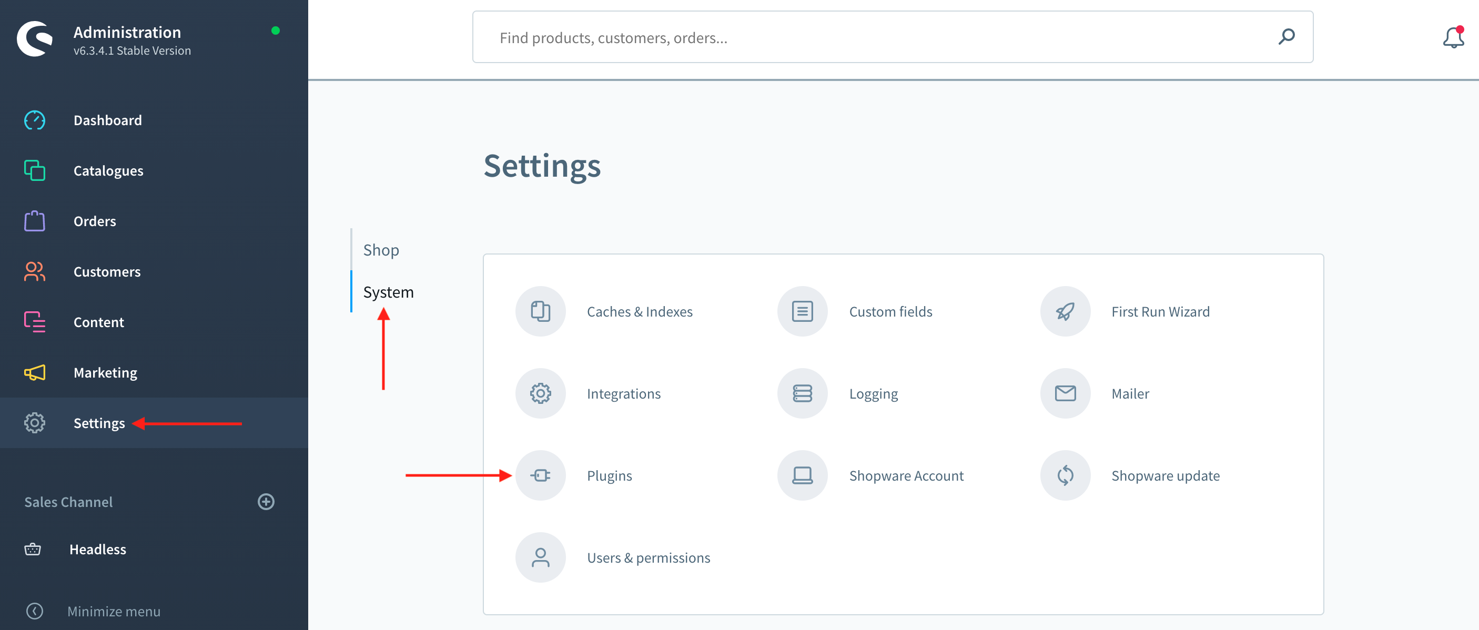
Task: Click the Shopware Account link
Action: click(905, 475)
